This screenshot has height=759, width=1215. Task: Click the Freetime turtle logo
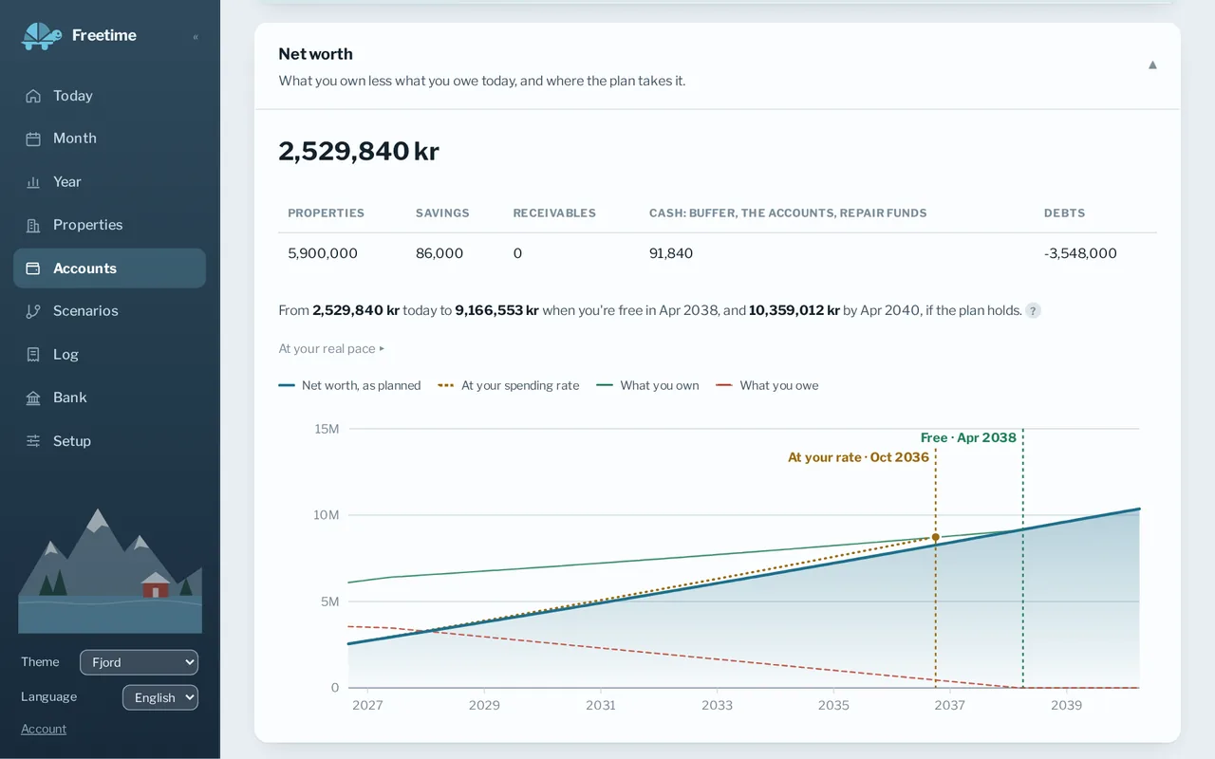click(x=42, y=35)
